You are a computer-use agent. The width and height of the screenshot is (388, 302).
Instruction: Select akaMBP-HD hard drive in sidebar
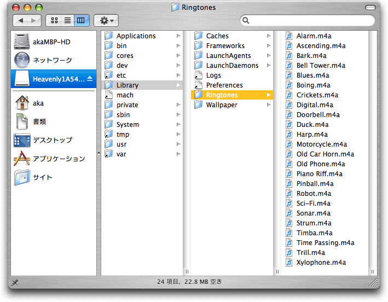51,42
